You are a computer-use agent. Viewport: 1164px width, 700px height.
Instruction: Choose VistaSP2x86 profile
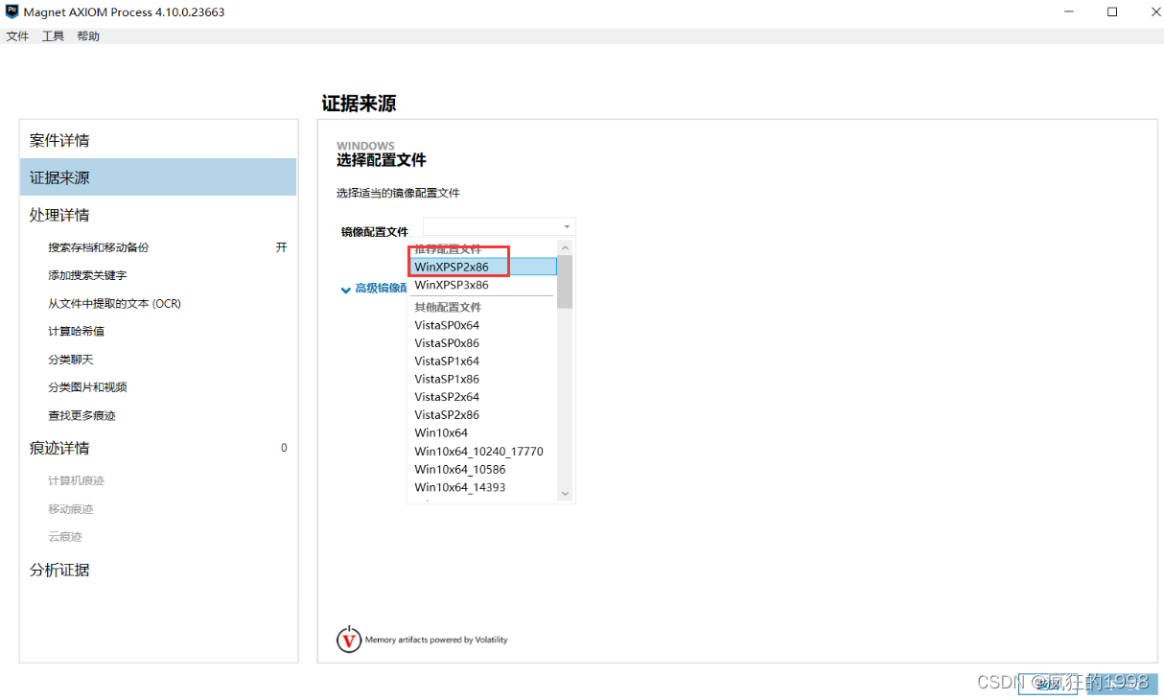pos(482,415)
